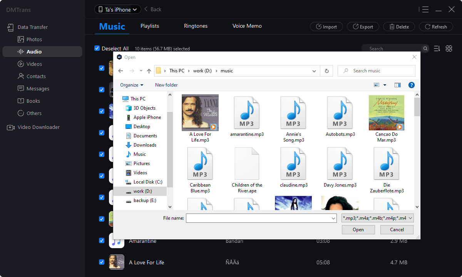
Task: Uncheck the A Love For Life checkbox
Action: 102,262
